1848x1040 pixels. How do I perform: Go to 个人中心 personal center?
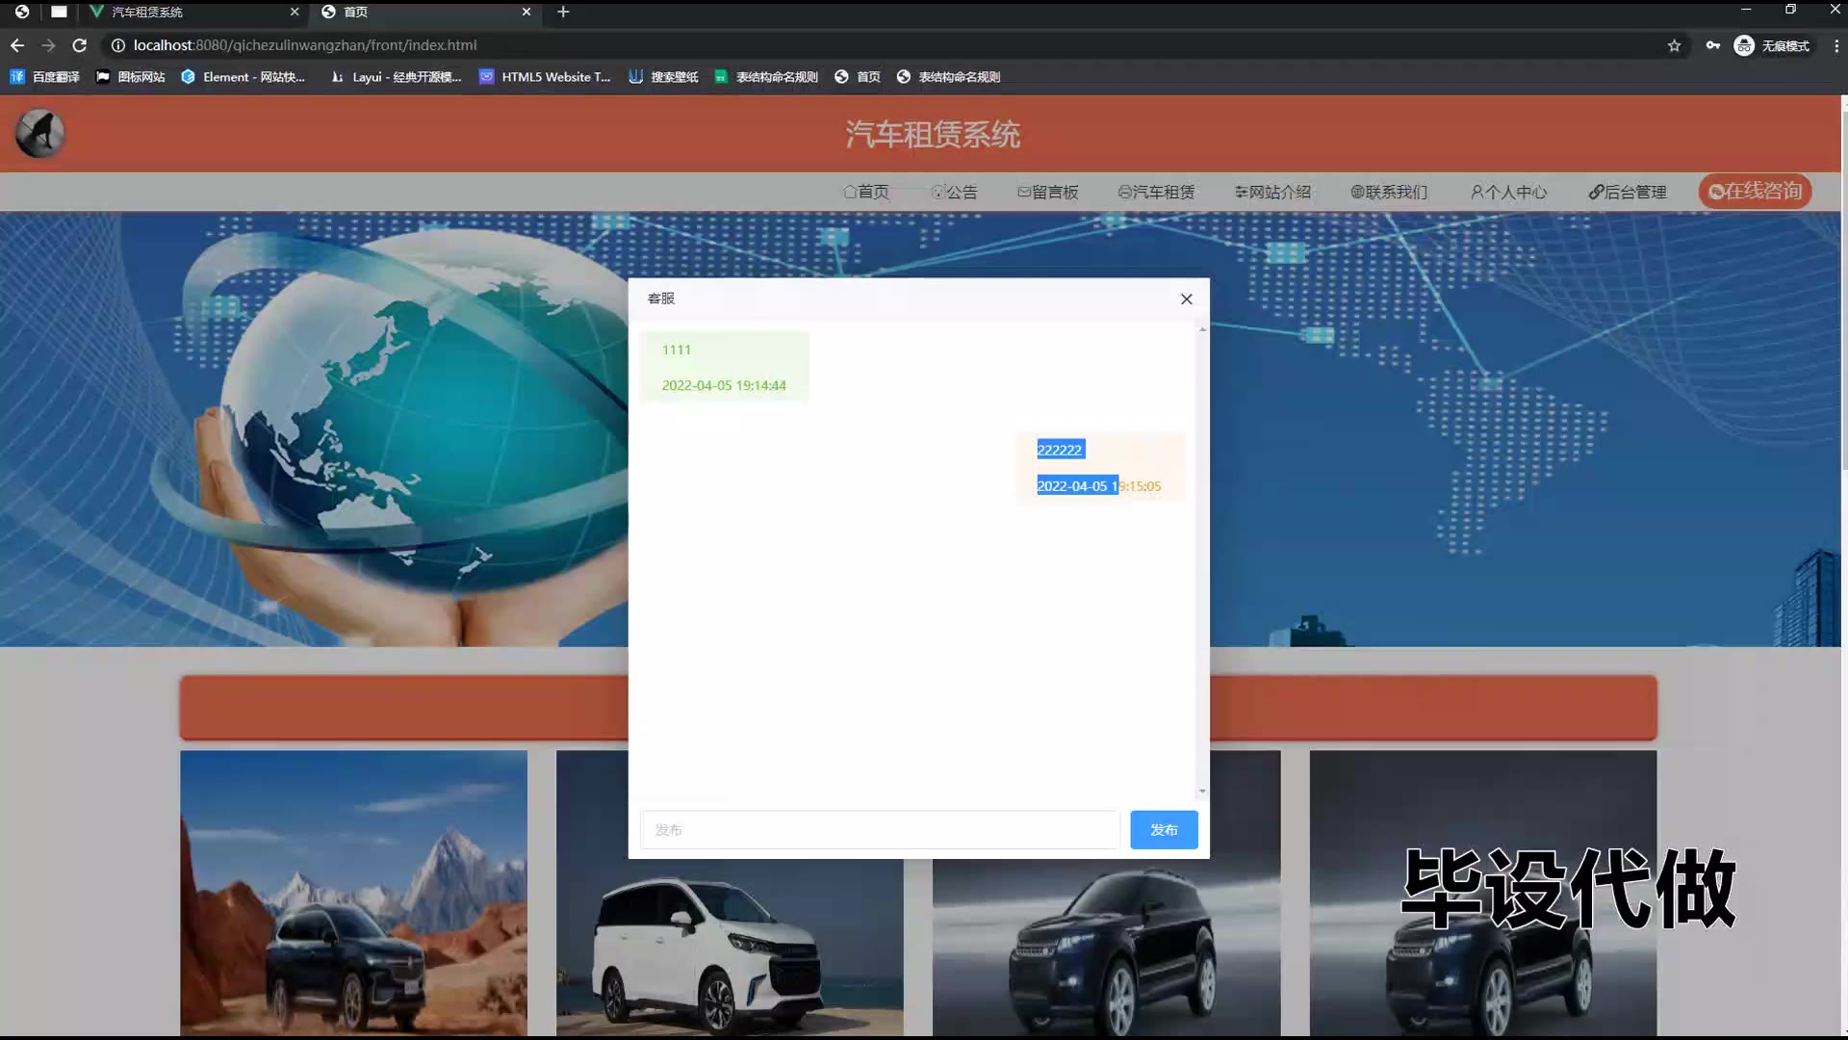pyautogui.click(x=1508, y=193)
